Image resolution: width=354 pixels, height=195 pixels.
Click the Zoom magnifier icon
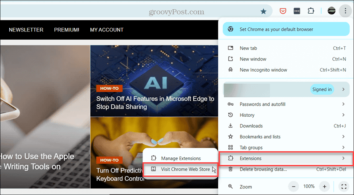coord(231,187)
